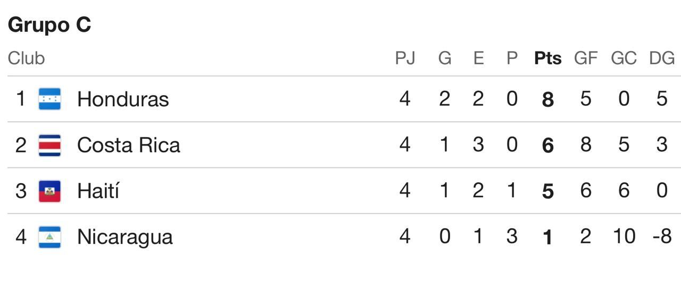Click the Honduras flag icon
The height and width of the screenshot is (281, 681).
coord(49,99)
